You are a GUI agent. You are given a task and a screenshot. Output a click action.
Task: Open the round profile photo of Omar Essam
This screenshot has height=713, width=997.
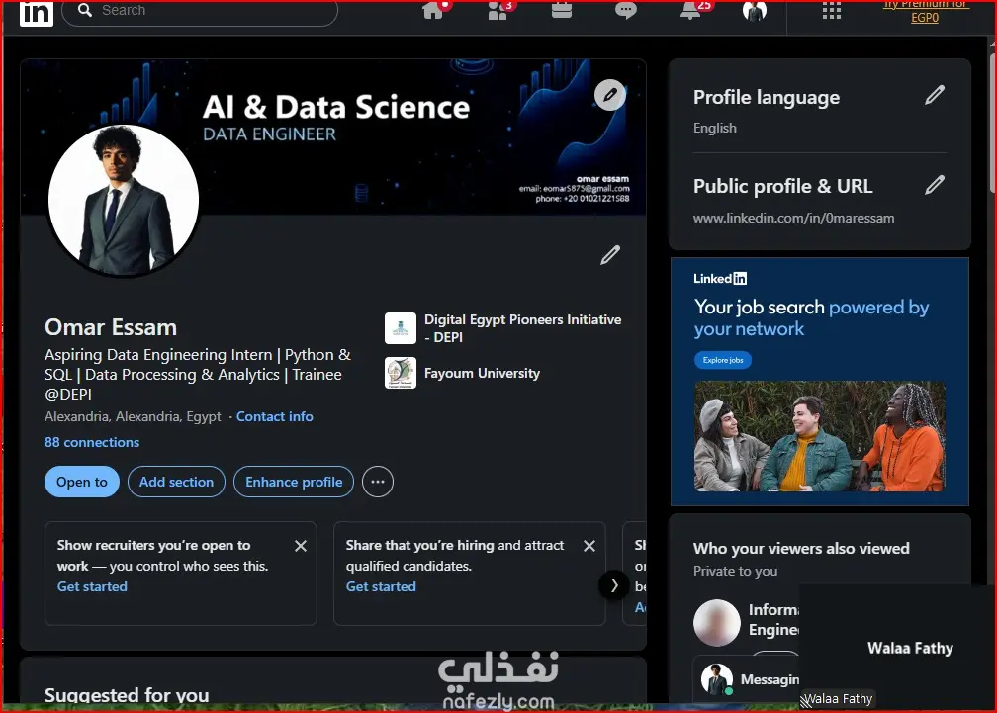tap(124, 200)
